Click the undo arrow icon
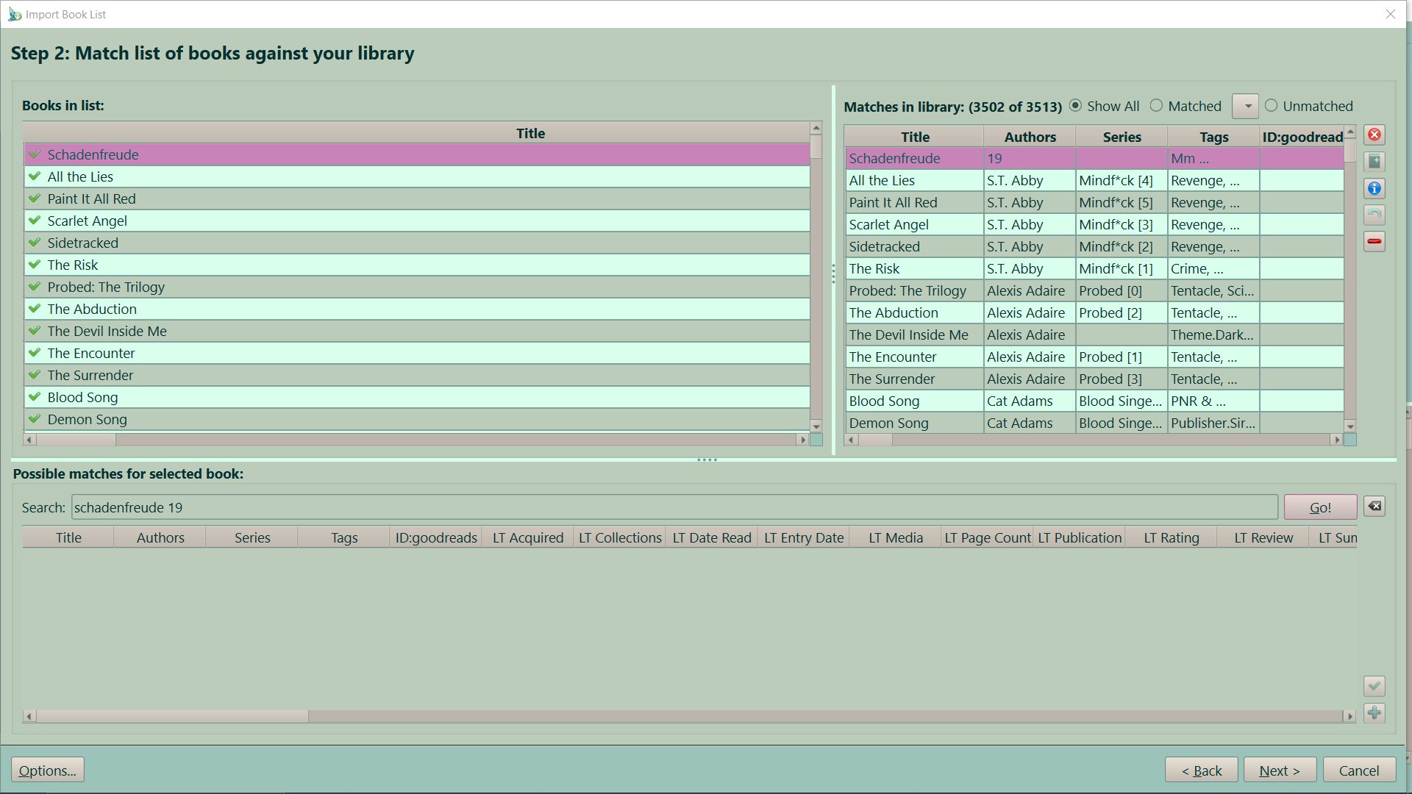This screenshot has width=1412, height=794. pos(1374,215)
